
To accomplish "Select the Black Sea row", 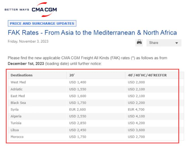I will (18, 103).
